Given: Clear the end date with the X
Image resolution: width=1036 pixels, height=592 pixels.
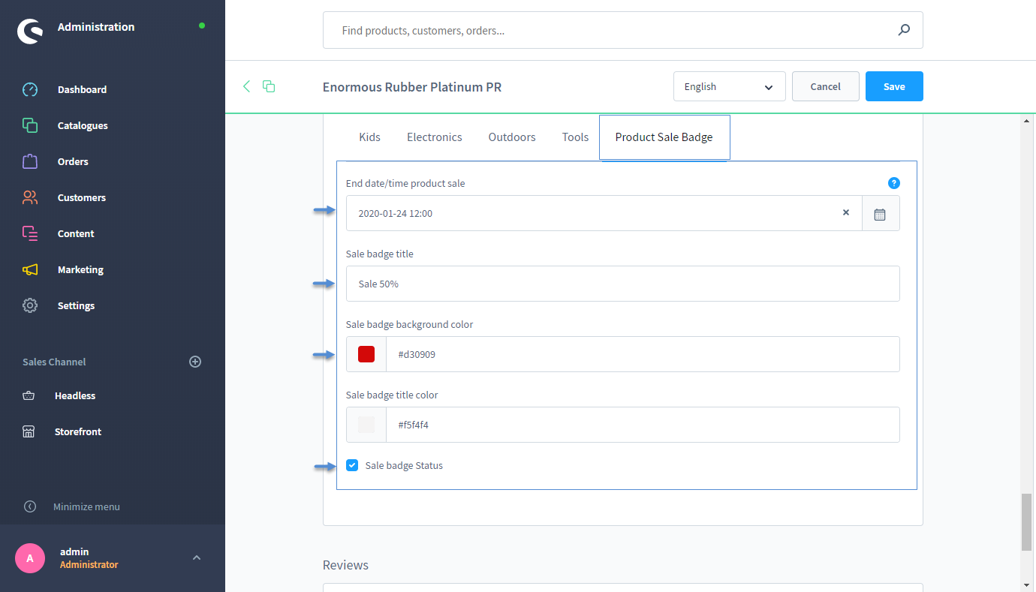Looking at the screenshot, I should (x=846, y=212).
